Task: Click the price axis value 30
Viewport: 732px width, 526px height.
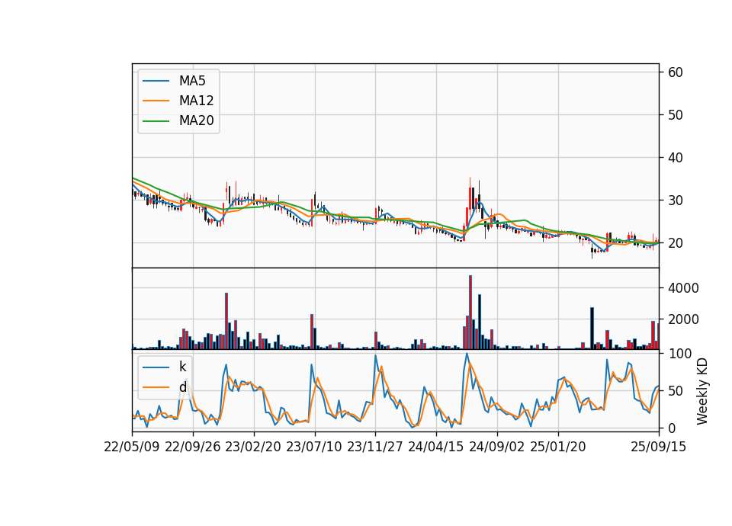Action: (675, 200)
